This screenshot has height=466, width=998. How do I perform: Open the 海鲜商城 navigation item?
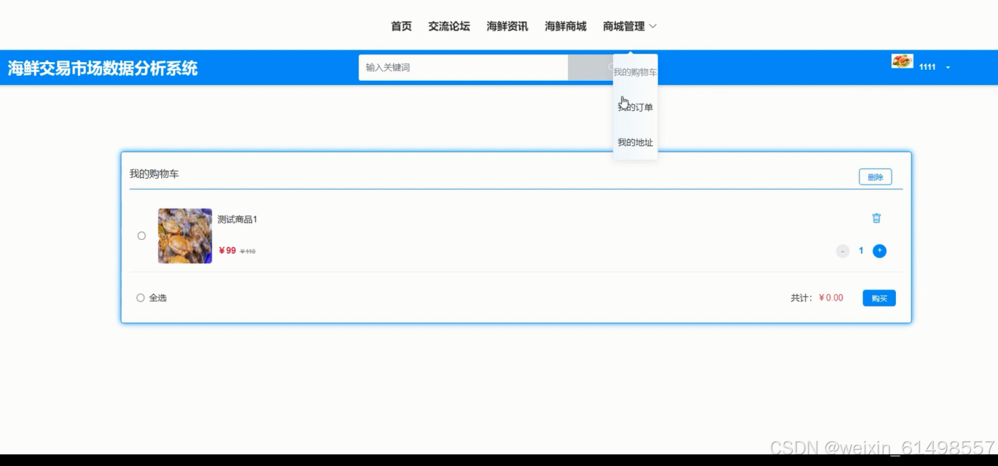[x=566, y=27]
